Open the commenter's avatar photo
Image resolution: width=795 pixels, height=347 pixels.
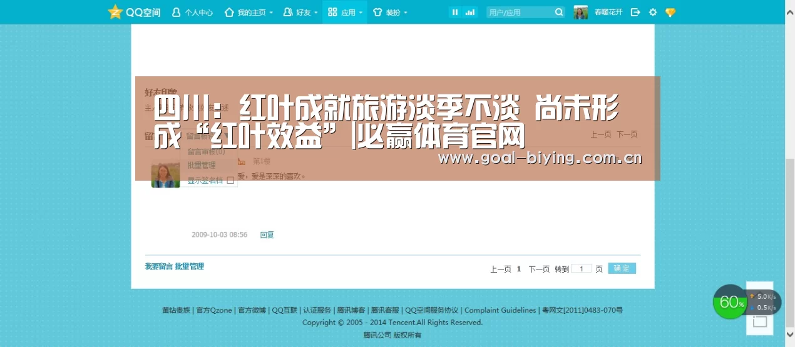coord(165,173)
